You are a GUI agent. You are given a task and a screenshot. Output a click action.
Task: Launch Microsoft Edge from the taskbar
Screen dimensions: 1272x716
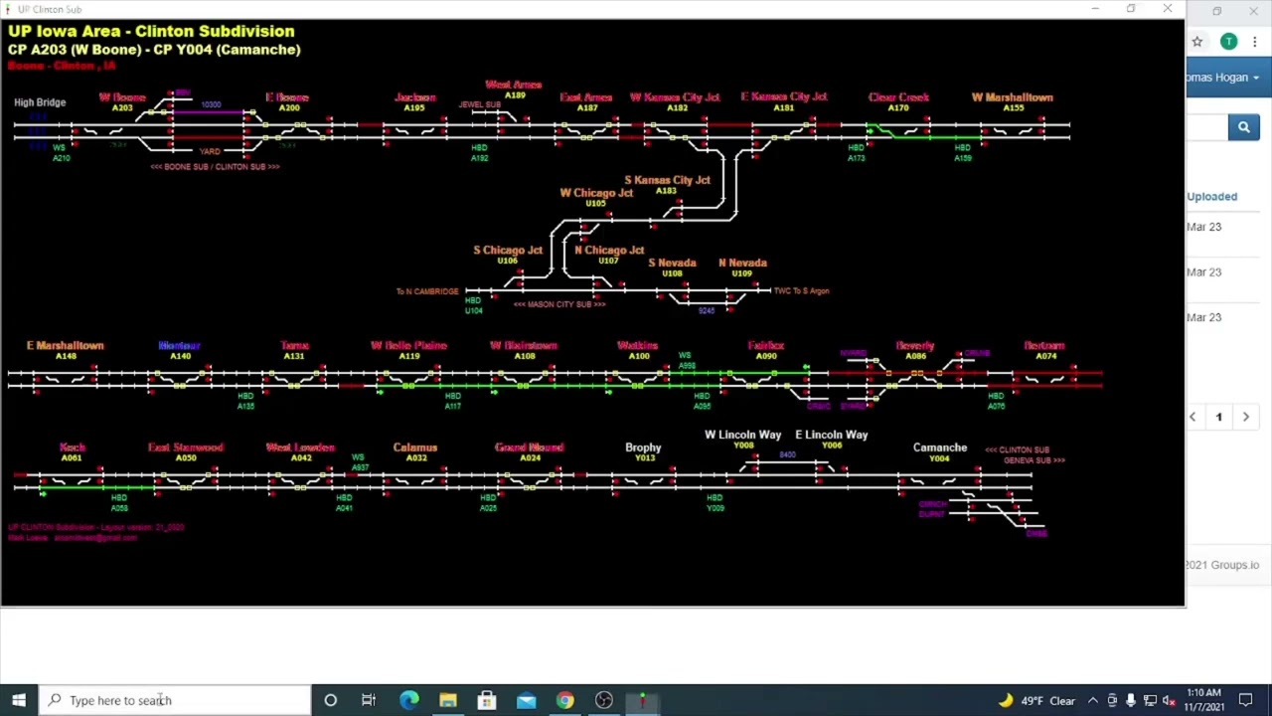(408, 700)
